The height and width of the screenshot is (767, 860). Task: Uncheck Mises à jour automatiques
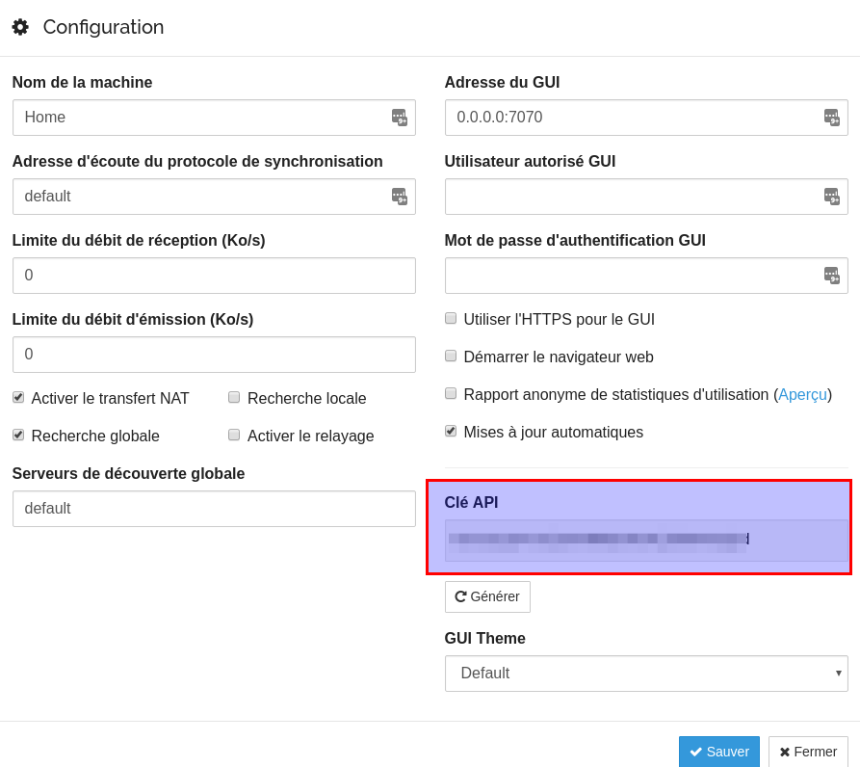[451, 432]
